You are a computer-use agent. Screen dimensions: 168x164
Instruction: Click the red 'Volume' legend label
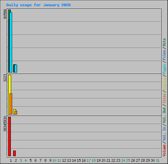[x=164, y=151]
